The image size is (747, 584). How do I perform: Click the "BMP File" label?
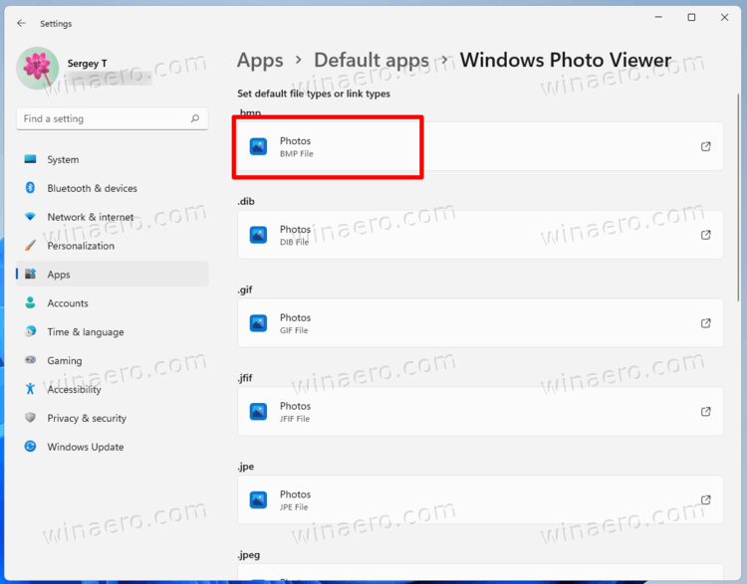click(297, 154)
